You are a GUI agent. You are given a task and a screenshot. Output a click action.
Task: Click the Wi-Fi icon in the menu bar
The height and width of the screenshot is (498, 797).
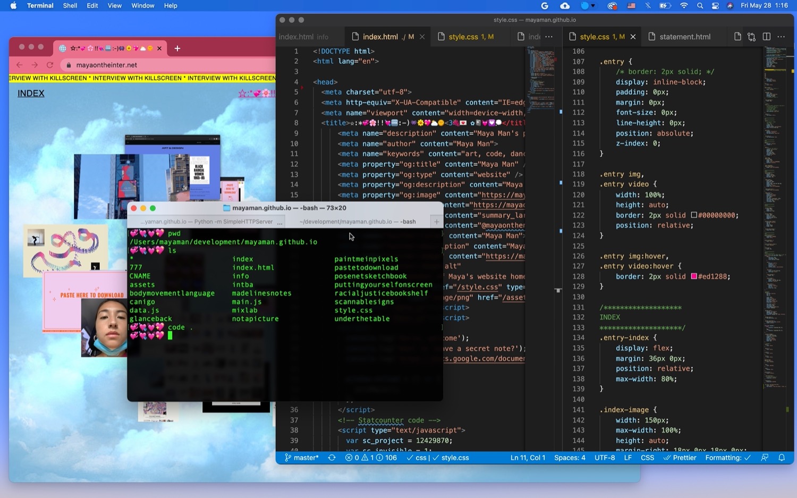coord(684,6)
